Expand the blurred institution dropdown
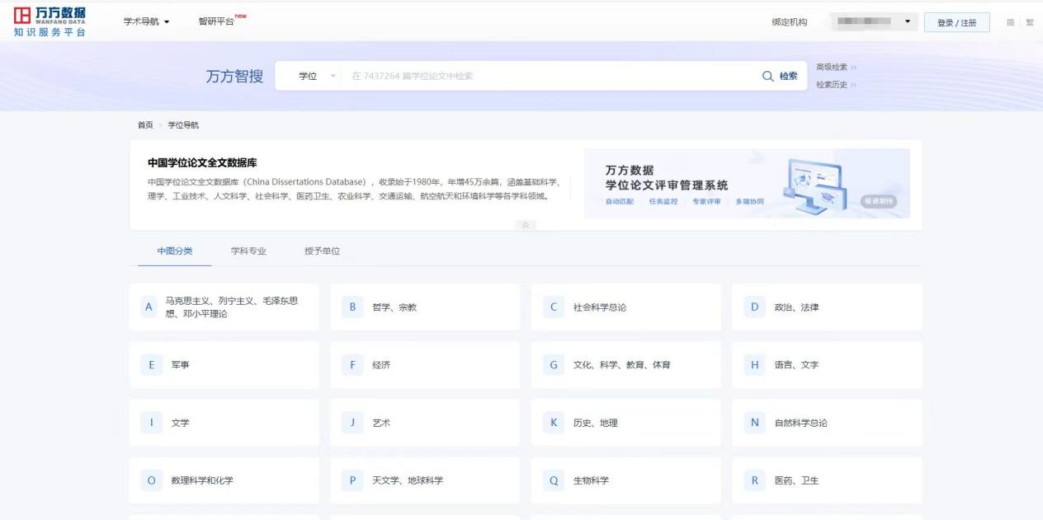Image resolution: width=1043 pixels, height=520 pixels. pos(874,22)
